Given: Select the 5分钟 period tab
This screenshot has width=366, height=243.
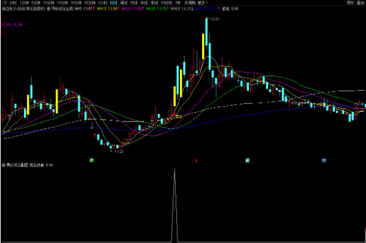Looking at the screenshot, I should [36, 3].
